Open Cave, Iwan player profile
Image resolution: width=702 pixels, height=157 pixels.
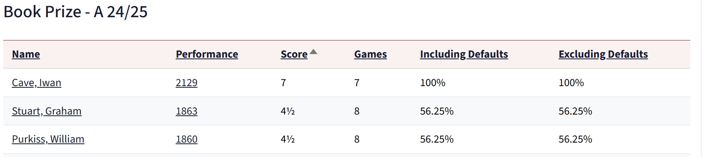tap(37, 83)
